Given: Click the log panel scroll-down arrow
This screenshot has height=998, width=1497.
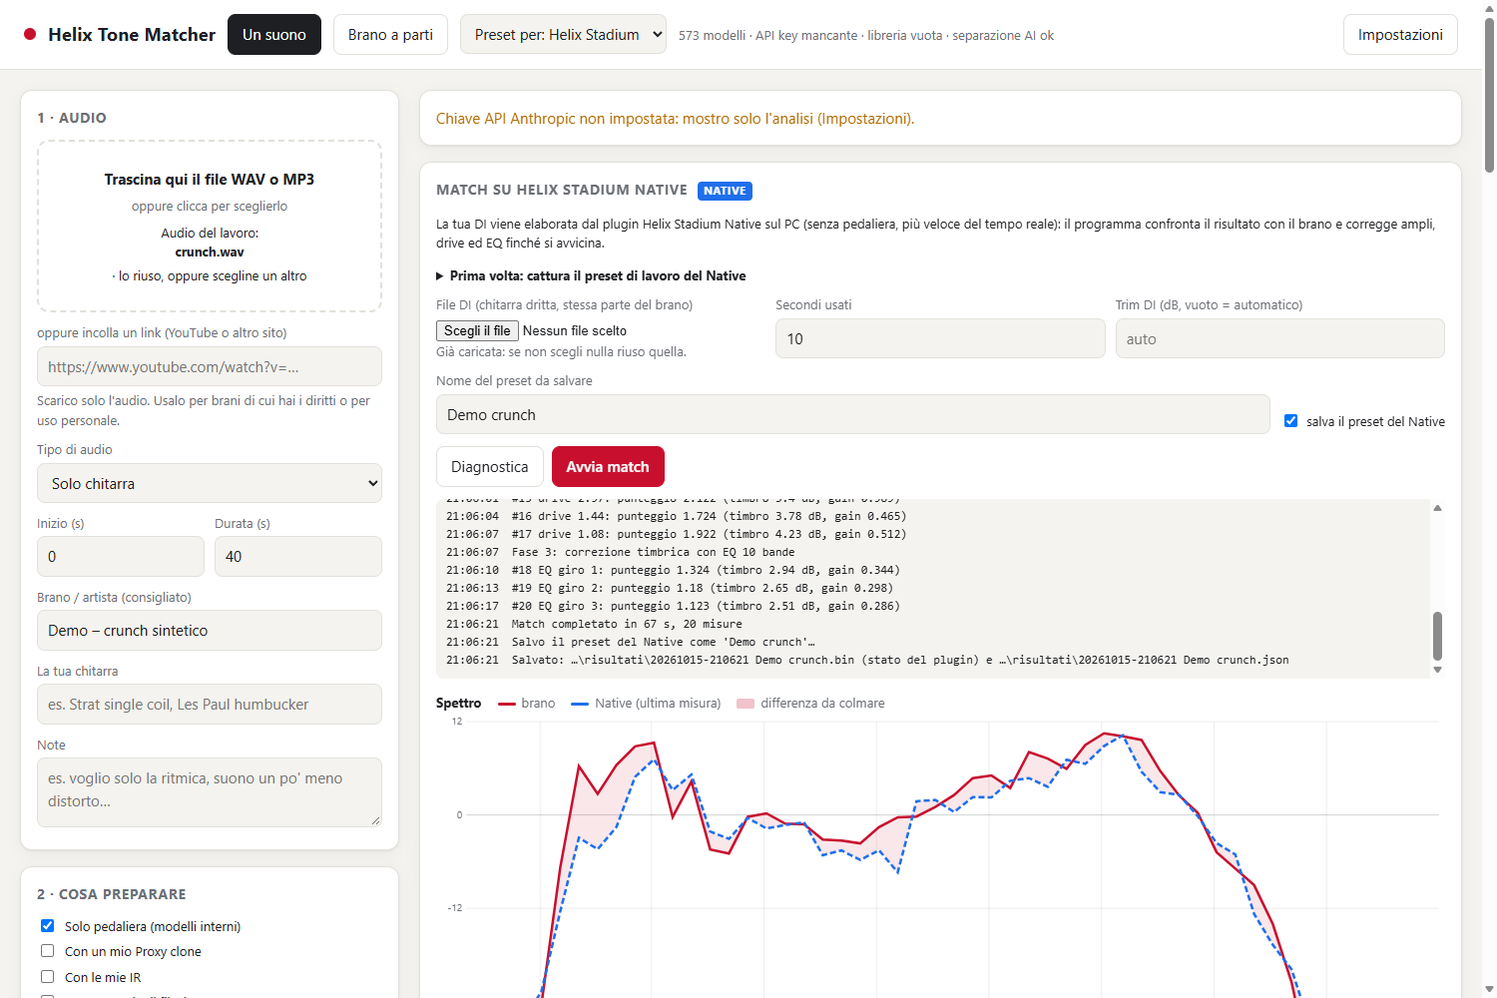Looking at the screenshot, I should [1437, 670].
